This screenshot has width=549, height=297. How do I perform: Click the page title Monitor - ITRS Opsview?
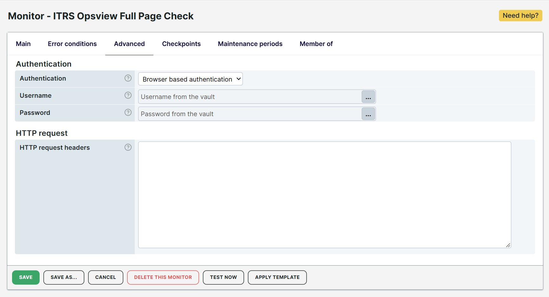pyautogui.click(x=101, y=16)
